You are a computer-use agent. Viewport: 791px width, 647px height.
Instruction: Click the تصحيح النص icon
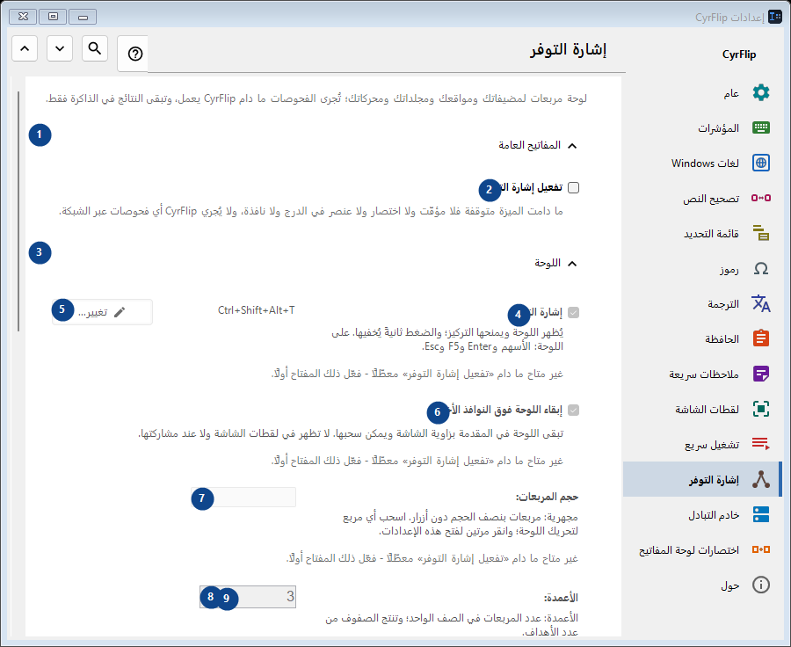761,198
